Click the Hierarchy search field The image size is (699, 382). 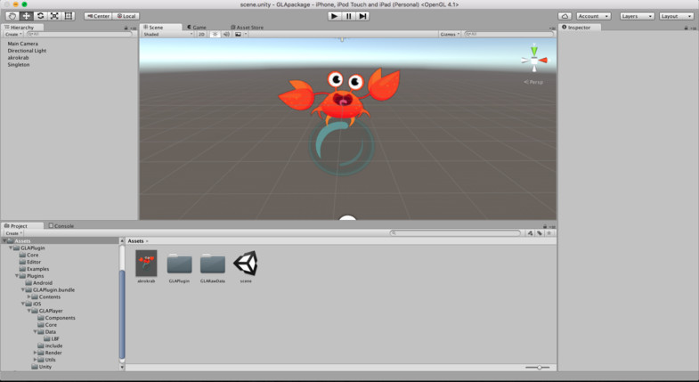point(78,35)
